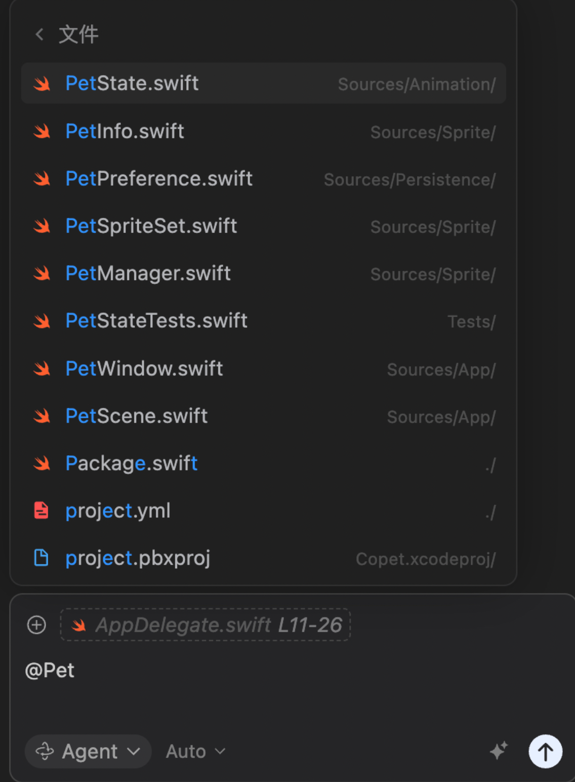Click the 文件 header label
The width and height of the screenshot is (575, 782).
pyautogui.click(x=78, y=34)
